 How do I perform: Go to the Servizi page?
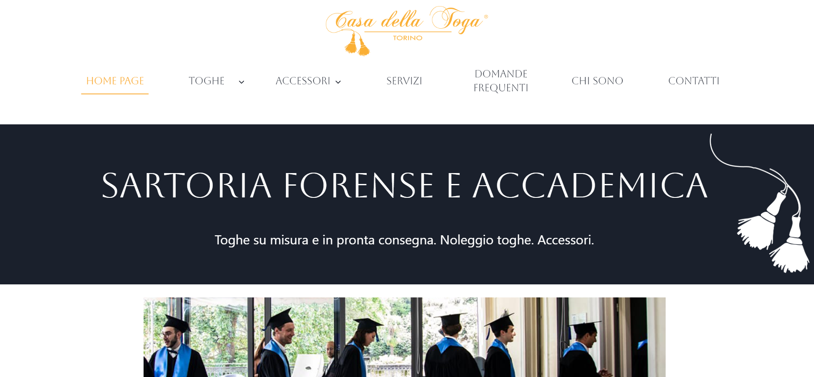coord(404,81)
